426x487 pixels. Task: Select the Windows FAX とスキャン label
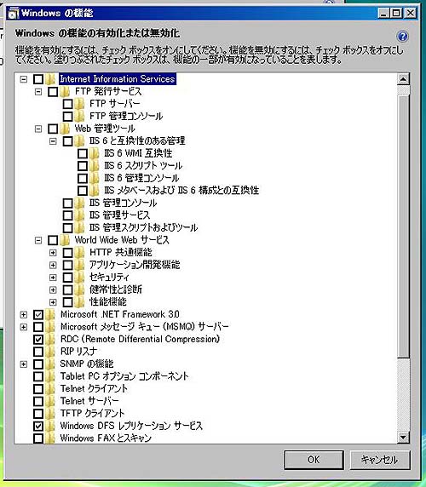[x=106, y=438]
